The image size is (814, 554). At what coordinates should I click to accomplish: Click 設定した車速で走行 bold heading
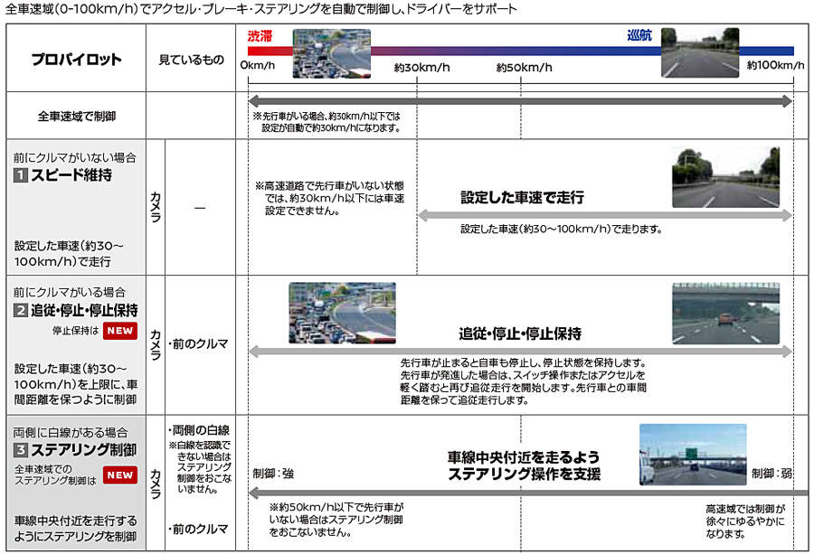point(522,197)
